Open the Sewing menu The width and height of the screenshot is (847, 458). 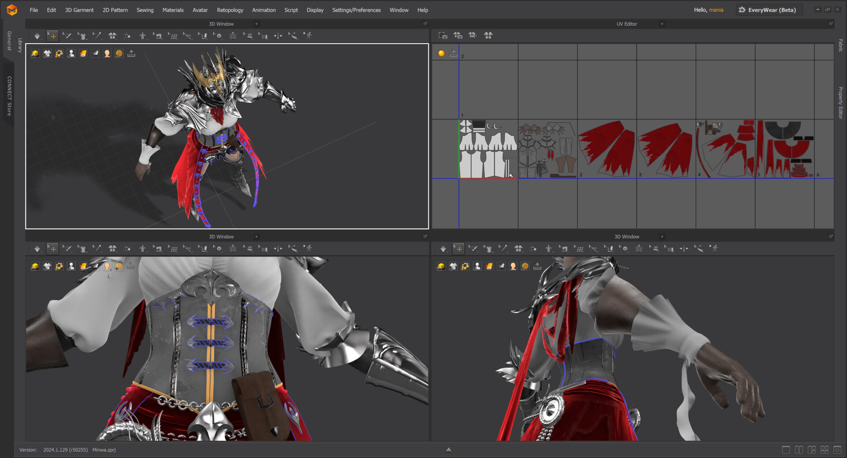pyautogui.click(x=145, y=10)
